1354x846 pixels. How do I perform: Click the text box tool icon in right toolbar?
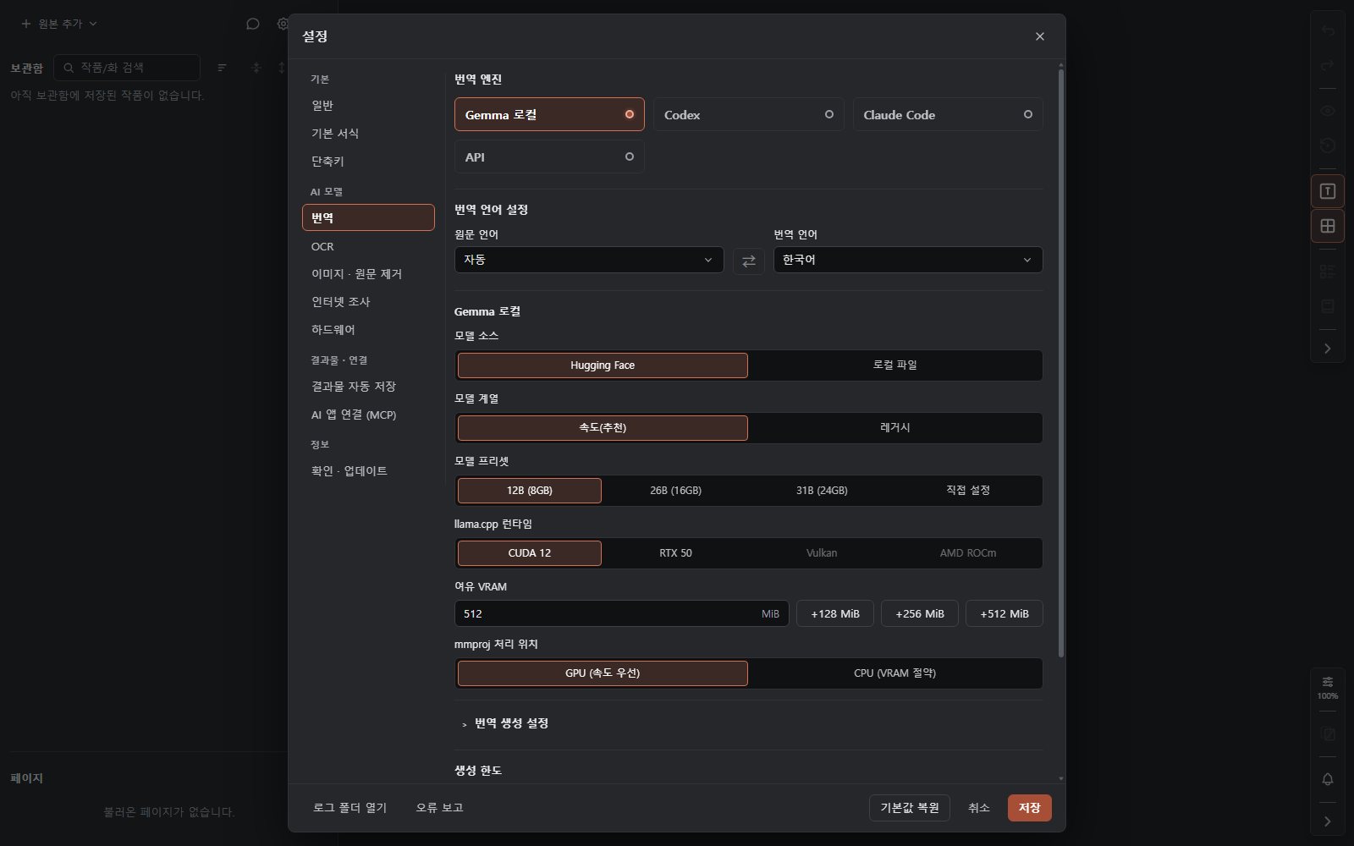click(1328, 191)
